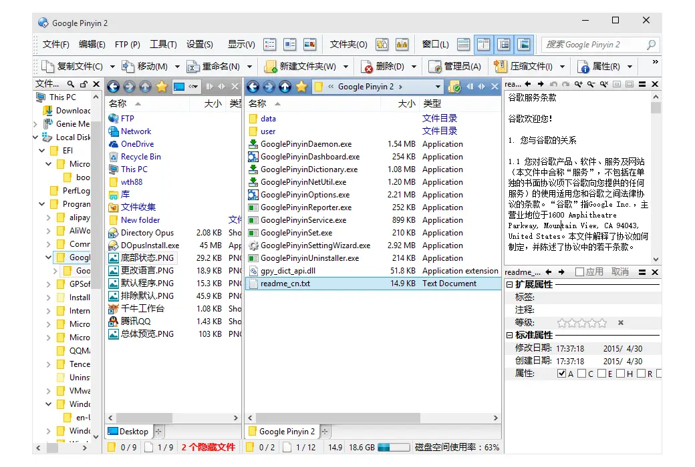Image resolution: width=695 pixels, height=467 pixels.
Task: Open favorites star in Google Pinyin 2 pane
Action: point(301,87)
